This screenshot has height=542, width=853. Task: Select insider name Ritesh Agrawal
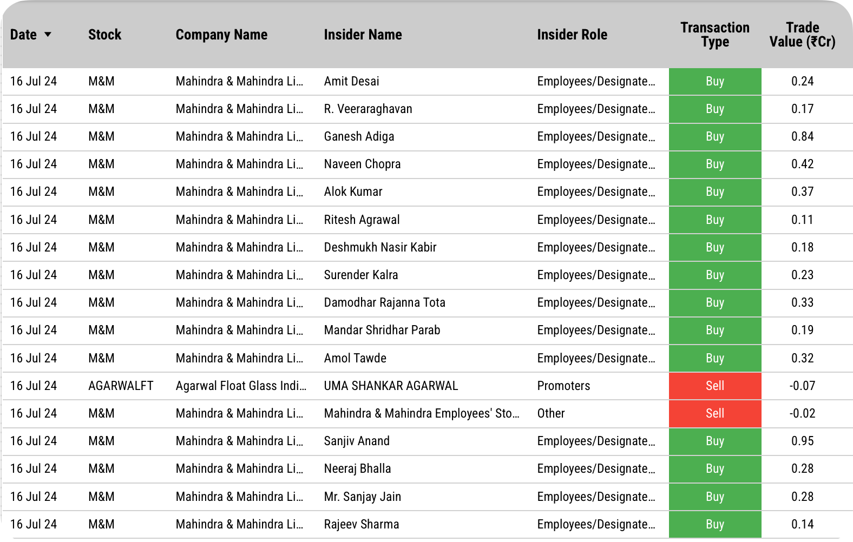(362, 220)
